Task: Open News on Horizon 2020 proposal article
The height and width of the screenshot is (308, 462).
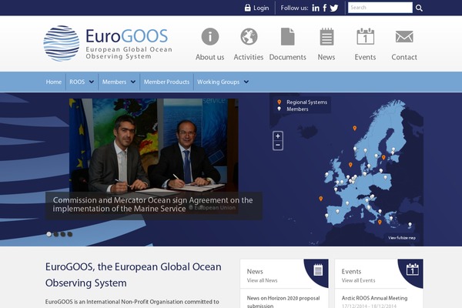Action: coord(283,302)
